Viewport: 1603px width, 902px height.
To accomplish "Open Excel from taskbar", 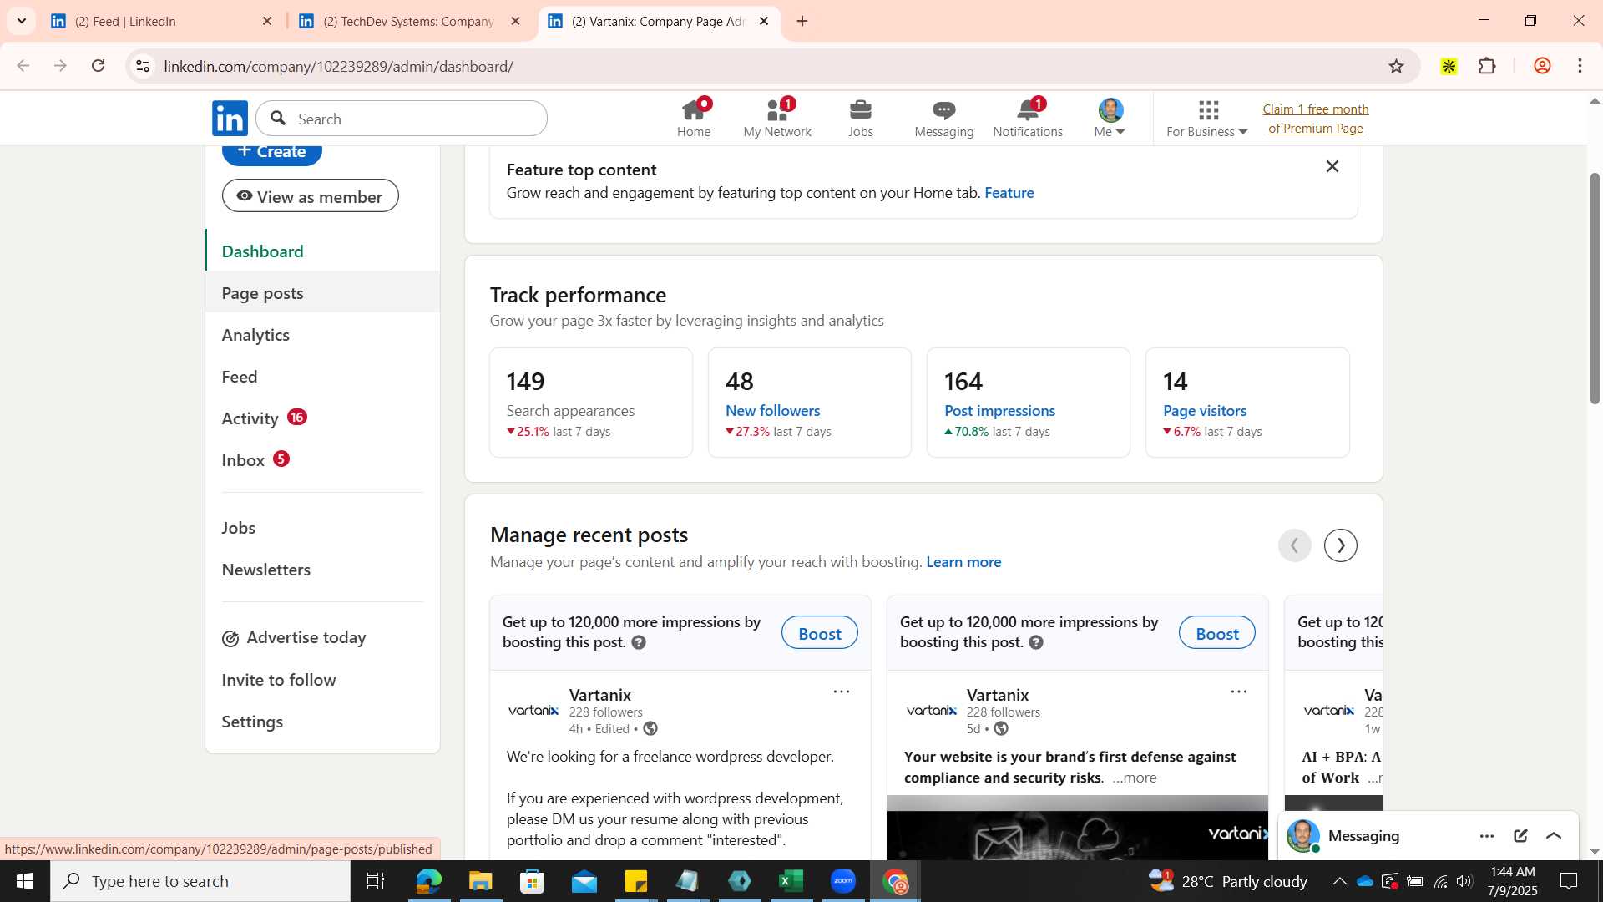I will point(791,881).
